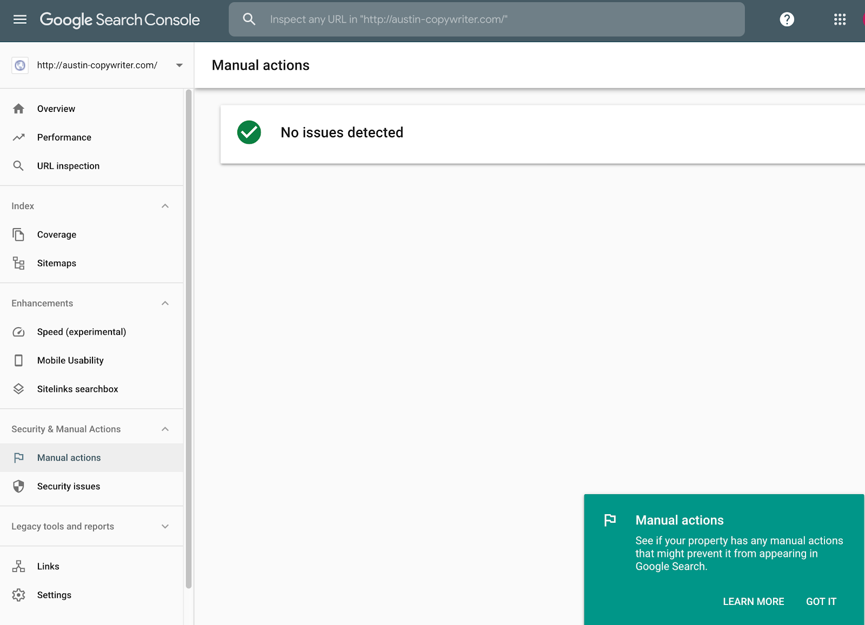The image size is (865, 625).
Task: Open URL inspection tool
Action: [x=92, y=166]
